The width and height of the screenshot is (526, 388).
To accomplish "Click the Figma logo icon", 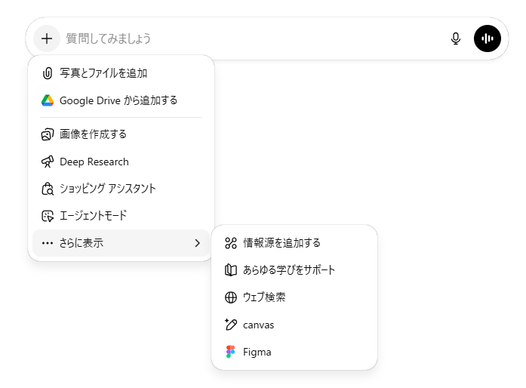I will (231, 352).
